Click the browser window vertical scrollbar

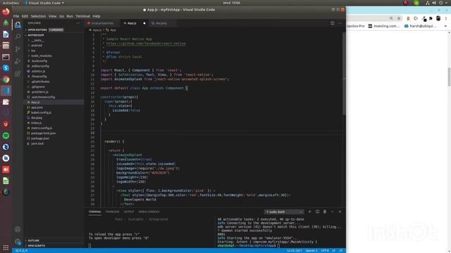click(449, 77)
